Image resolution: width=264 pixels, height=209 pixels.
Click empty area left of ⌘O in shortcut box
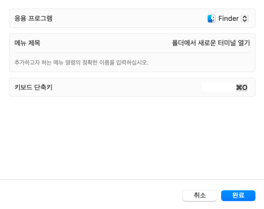[218, 87]
